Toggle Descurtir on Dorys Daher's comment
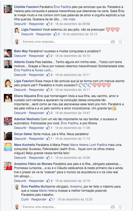 click(x=20, y=139)
